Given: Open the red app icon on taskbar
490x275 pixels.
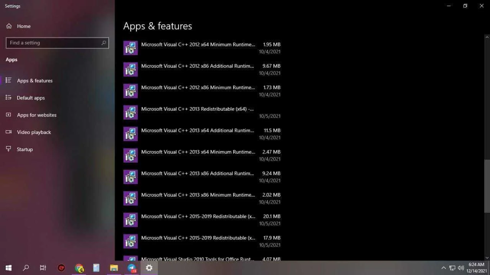Looking at the screenshot, I should [x=61, y=268].
